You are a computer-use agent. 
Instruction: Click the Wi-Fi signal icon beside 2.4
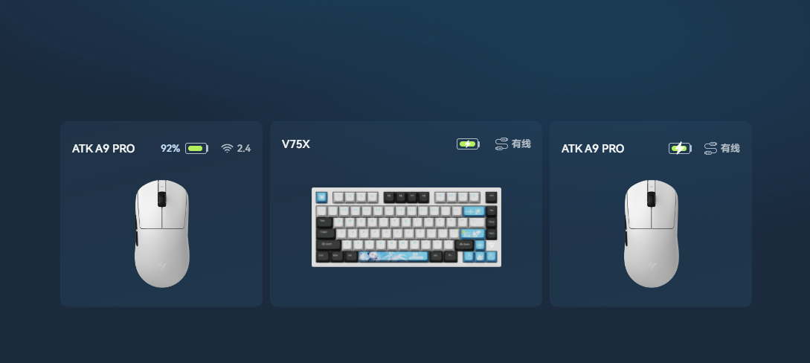click(227, 148)
